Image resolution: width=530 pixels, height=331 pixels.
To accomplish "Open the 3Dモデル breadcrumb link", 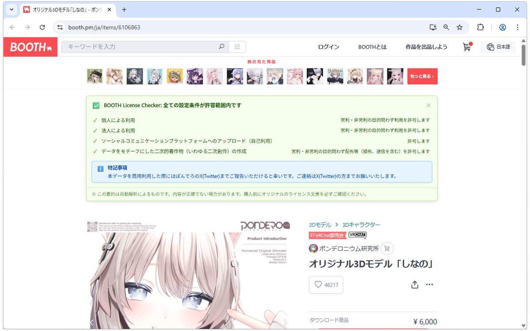I will tap(320, 225).
